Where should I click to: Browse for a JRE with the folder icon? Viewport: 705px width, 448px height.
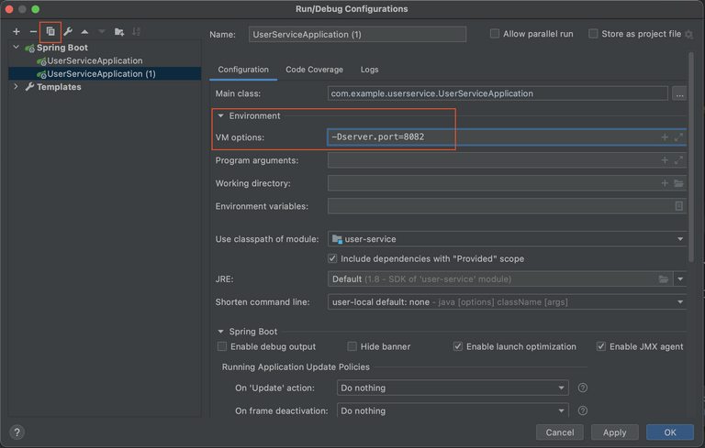[x=663, y=279]
